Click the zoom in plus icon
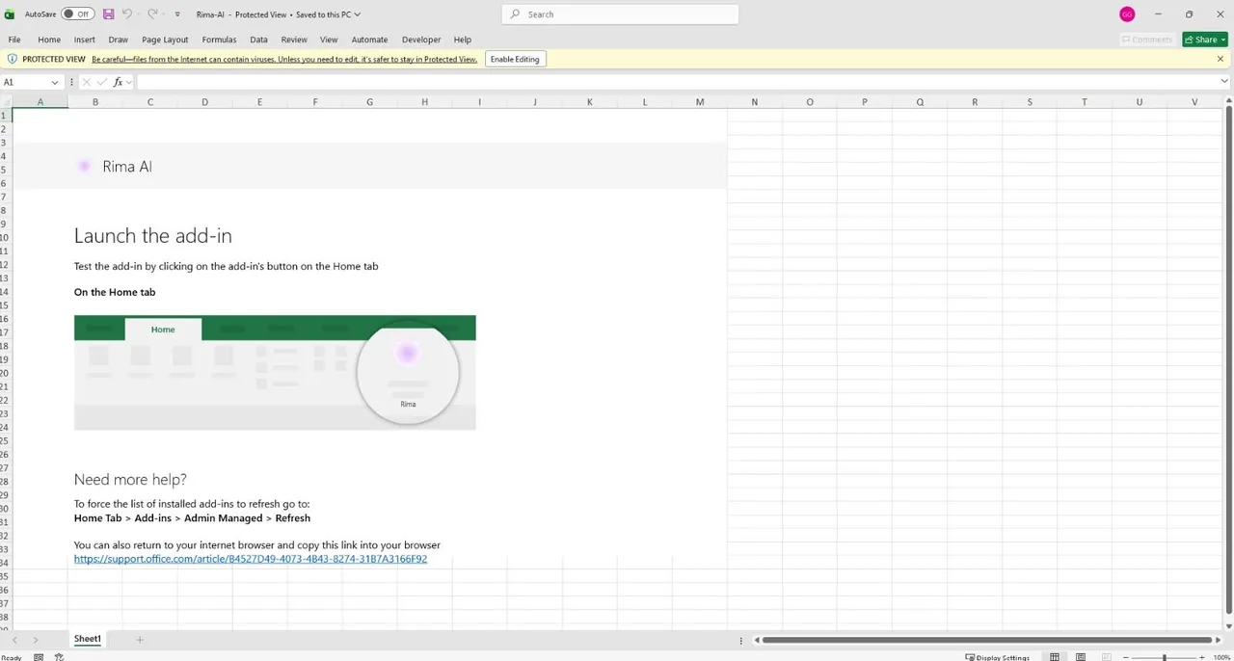This screenshot has height=661, width=1234. [1201, 657]
